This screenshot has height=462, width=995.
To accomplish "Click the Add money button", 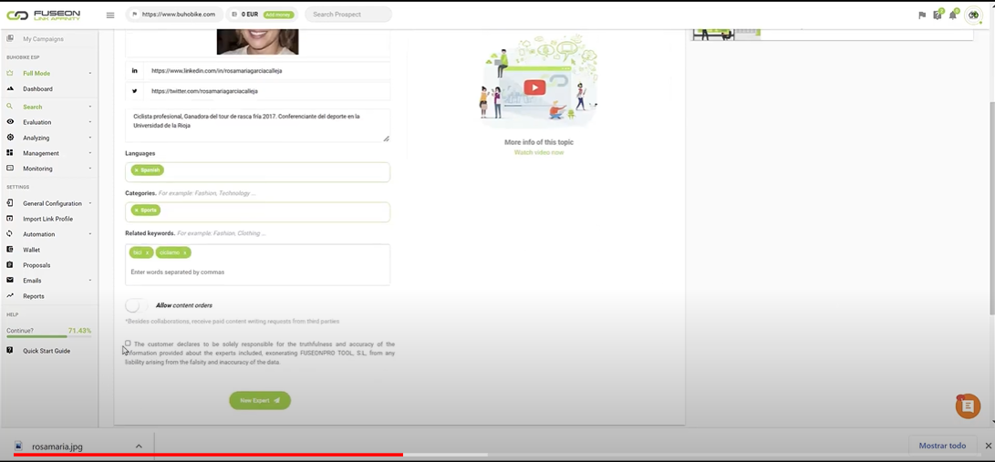I will click(278, 15).
